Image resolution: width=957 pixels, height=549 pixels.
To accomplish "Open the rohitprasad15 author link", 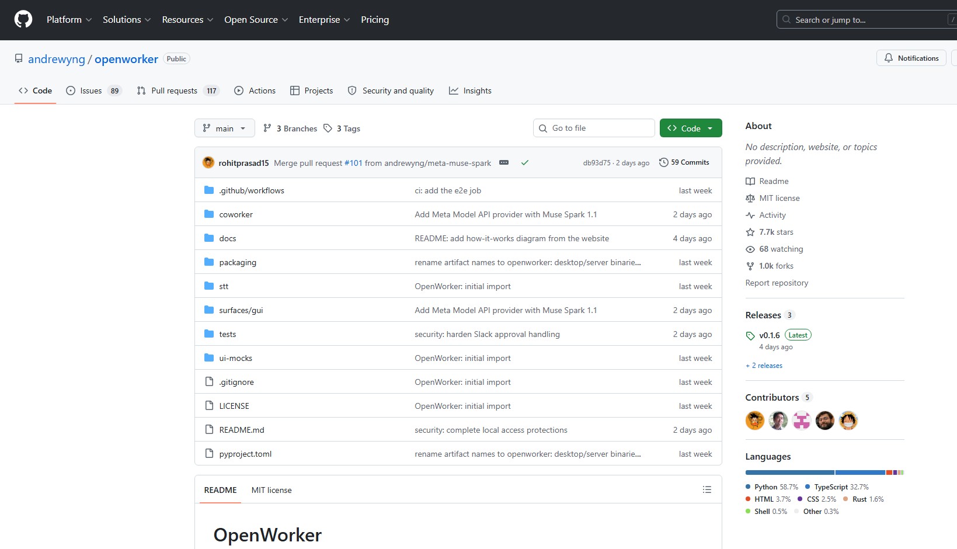I will 243,163.
